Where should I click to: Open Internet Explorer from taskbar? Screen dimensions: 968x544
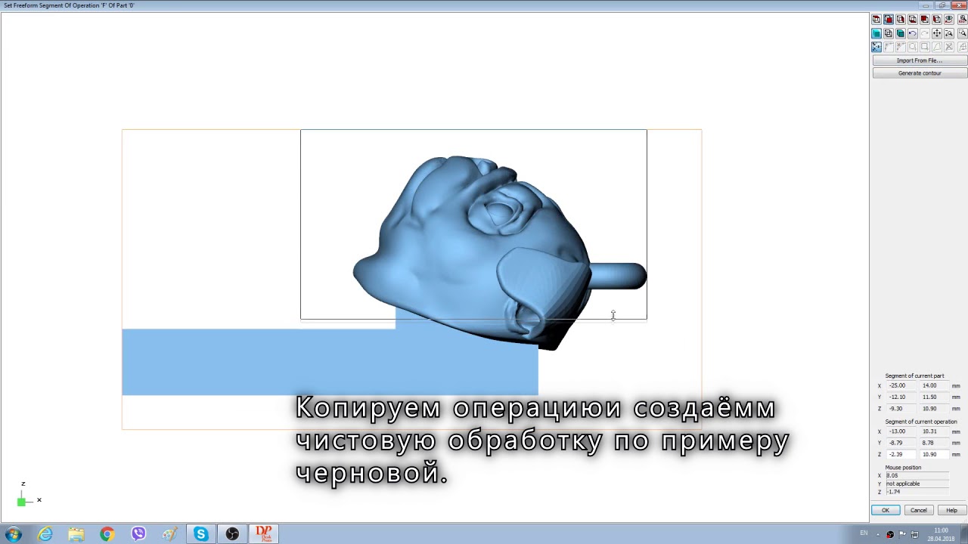[45, 534]
